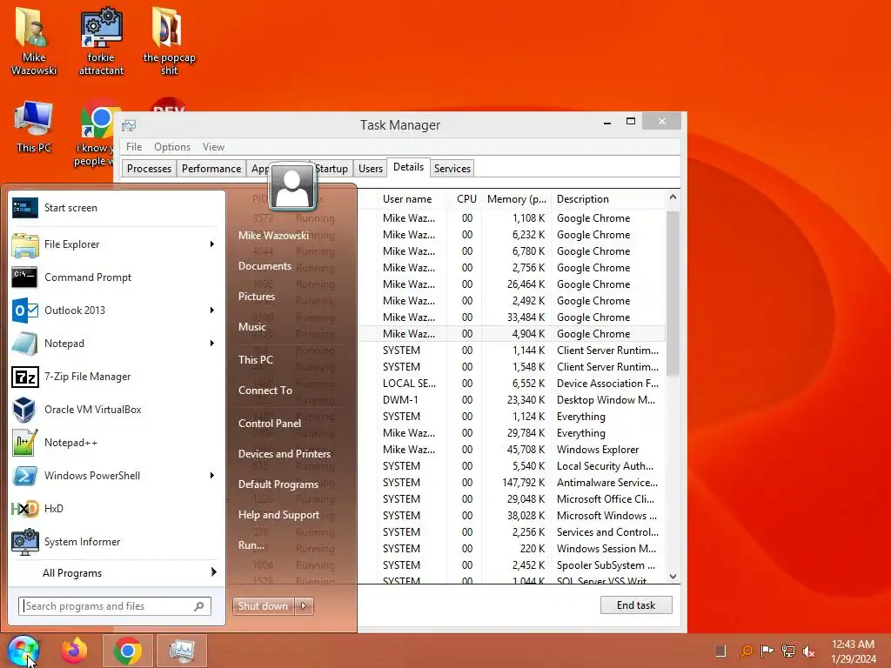Launch Oracle VM VirtualBox icon
Image resolution: width=891 pixels, height=668 pixels.
[24, 410]
